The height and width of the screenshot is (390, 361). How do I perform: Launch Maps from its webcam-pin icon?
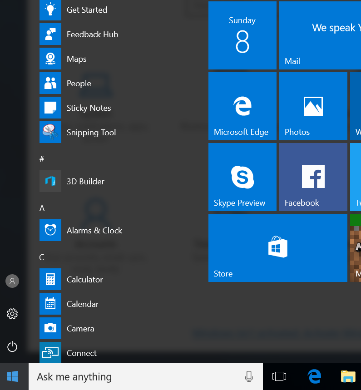(50, 59)
